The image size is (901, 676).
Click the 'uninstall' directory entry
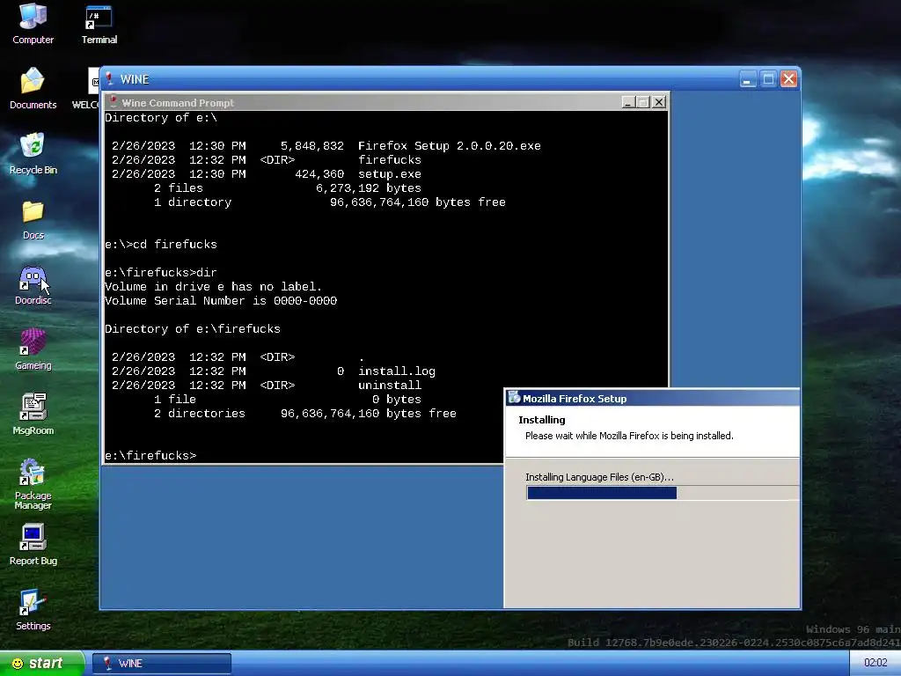(x=390, y=386)
